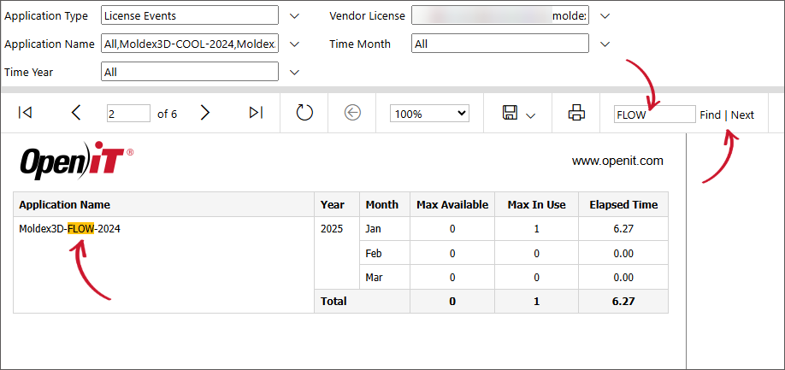Refresh the report
The height and width of the screenshot is (370, 785).
click(304, 113)
